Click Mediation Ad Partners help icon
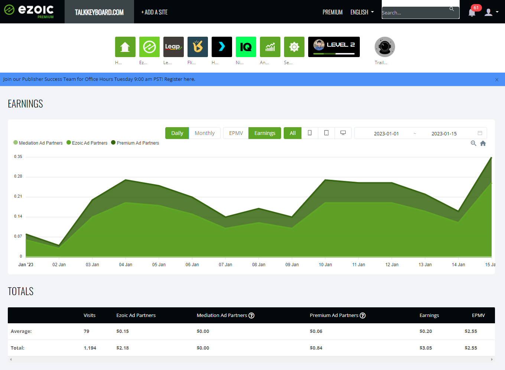505x370 pixels. pos(251,316)
